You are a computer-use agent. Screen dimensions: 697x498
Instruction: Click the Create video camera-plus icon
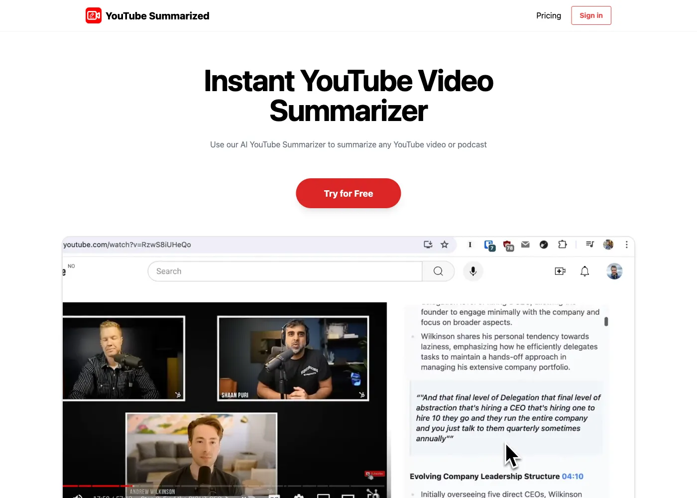pyautogui.click(x=560, y=271)
